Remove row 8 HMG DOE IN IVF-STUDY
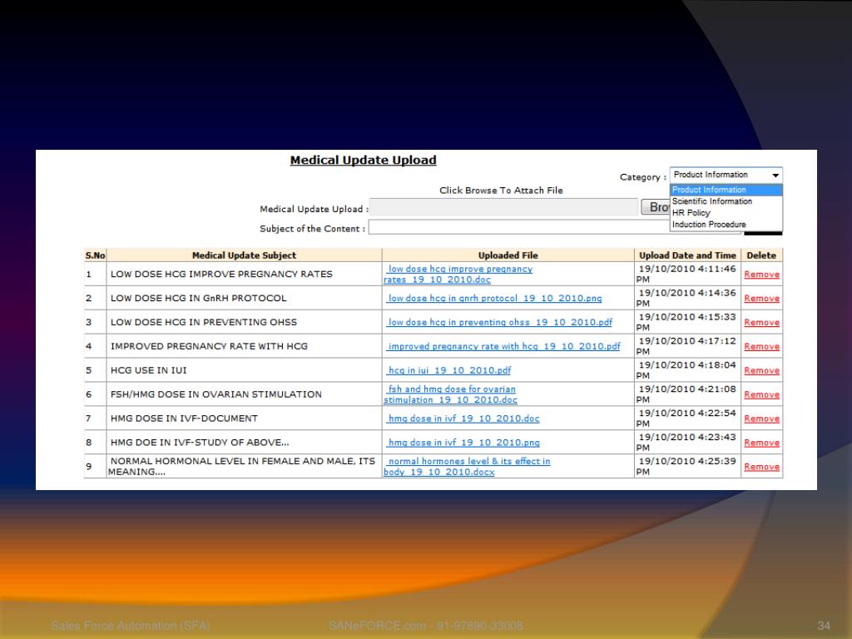The height and width of the screenshot is (639, 852). point(762,443)
